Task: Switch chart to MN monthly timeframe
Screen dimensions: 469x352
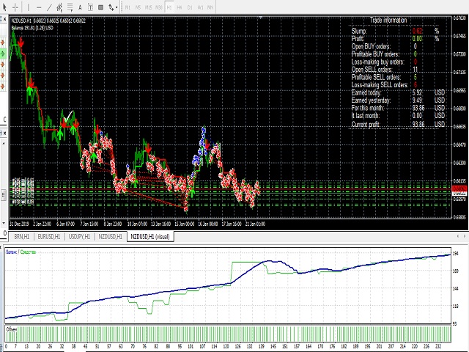Action: [x=210, y=7]
